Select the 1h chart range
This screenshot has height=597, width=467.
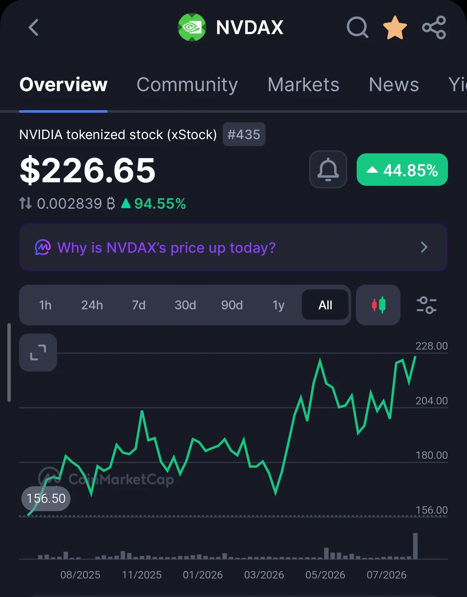[45, 305]
